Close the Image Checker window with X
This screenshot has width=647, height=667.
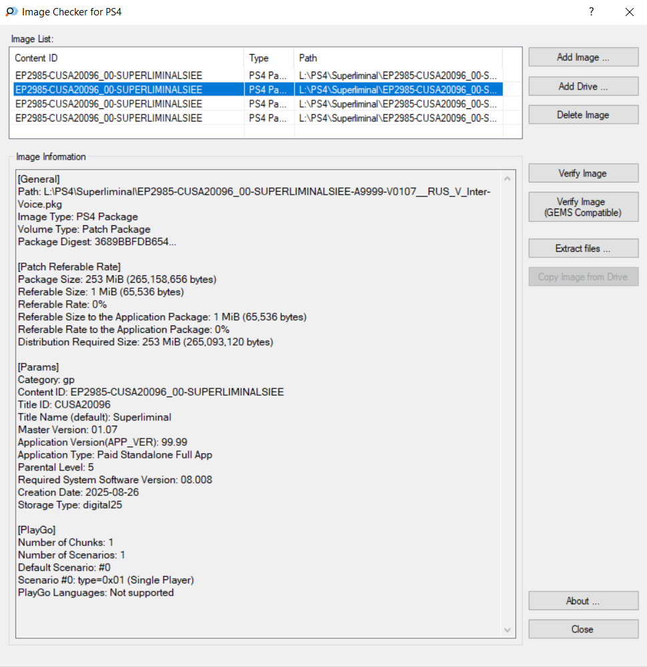[629, 12]
